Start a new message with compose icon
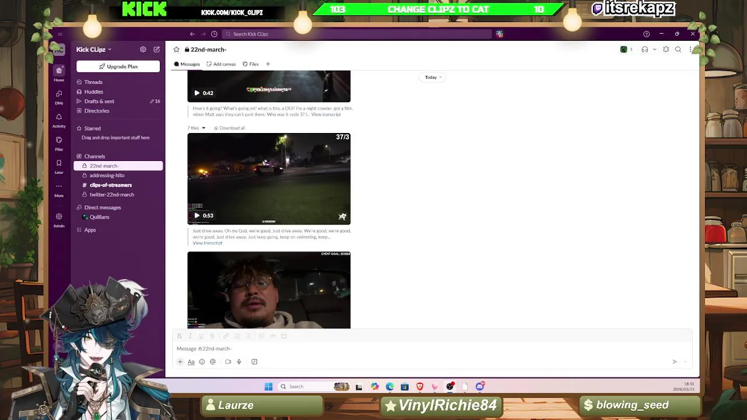 click(156, 50)
